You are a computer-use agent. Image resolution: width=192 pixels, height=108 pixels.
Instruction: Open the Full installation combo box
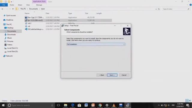coord(96,44)
